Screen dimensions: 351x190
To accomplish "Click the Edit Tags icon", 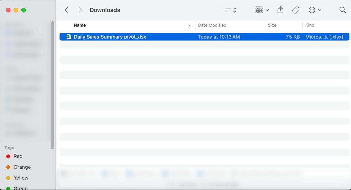I will (x=296, y=10).
